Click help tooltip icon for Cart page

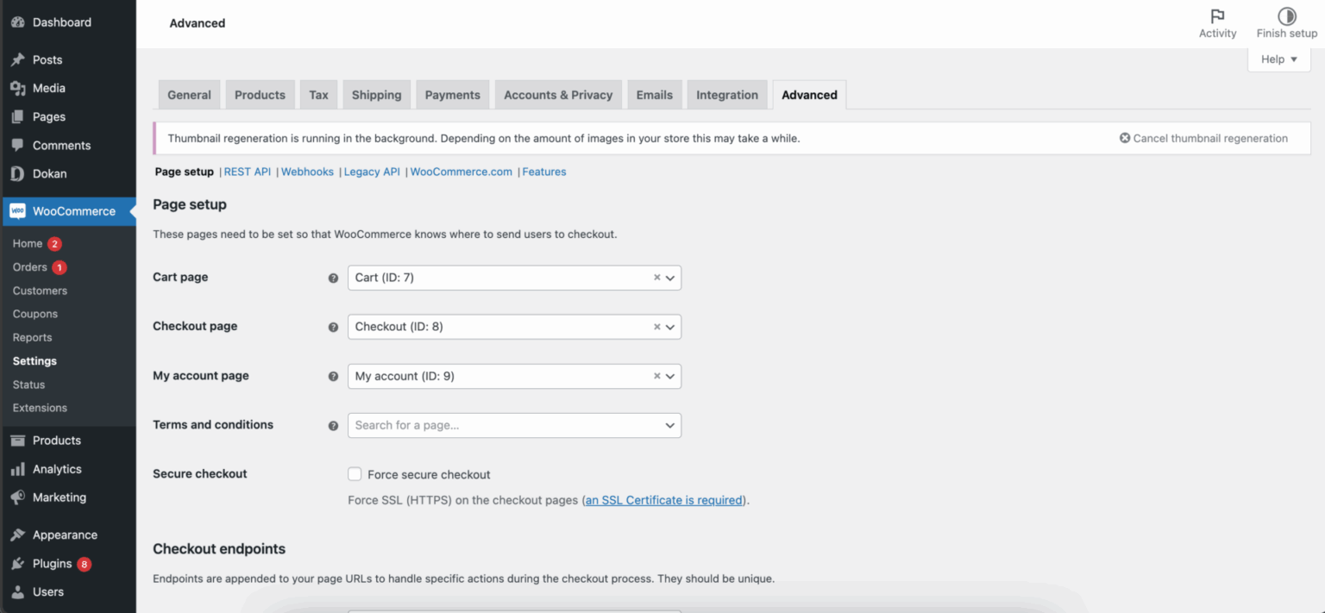tap(333, 278)
